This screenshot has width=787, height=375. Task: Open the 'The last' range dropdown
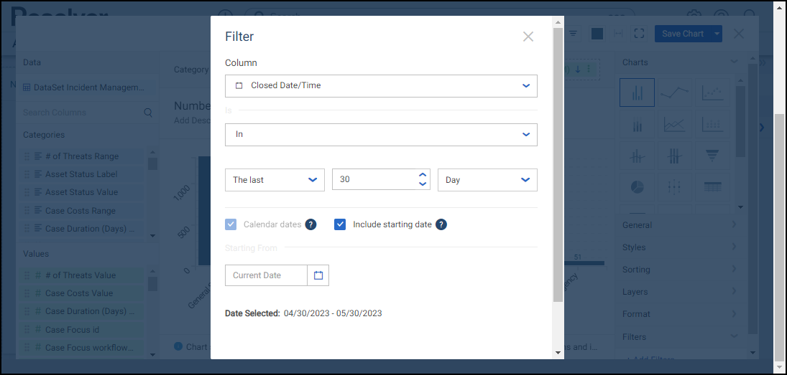point(275,180)
